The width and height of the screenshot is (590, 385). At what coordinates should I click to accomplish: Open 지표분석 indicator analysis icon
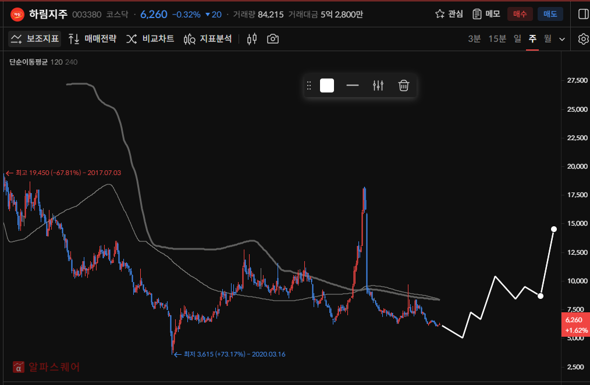189,39
